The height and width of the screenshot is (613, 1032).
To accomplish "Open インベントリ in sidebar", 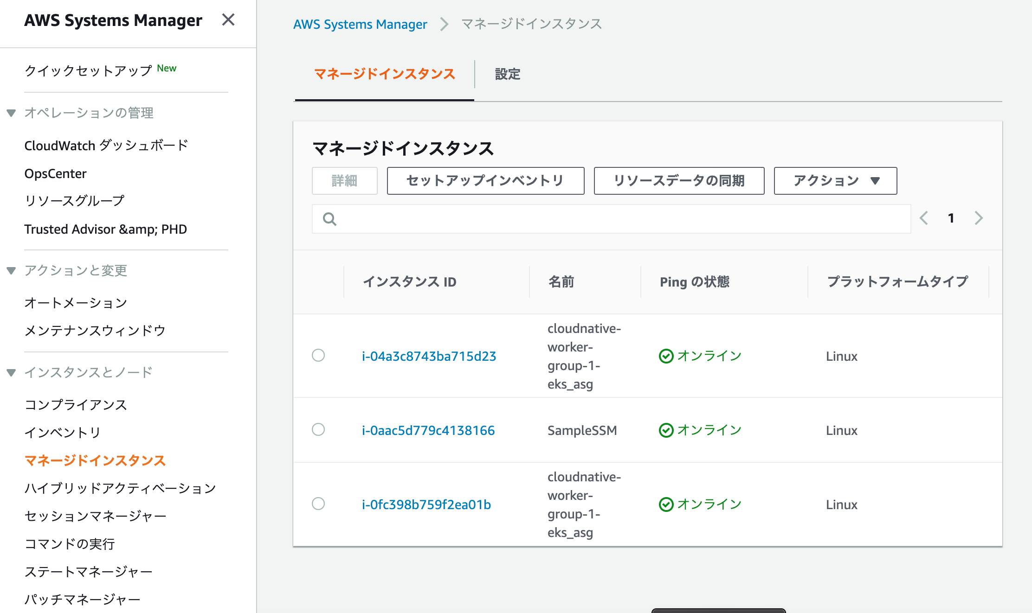I will pos(63,433).
